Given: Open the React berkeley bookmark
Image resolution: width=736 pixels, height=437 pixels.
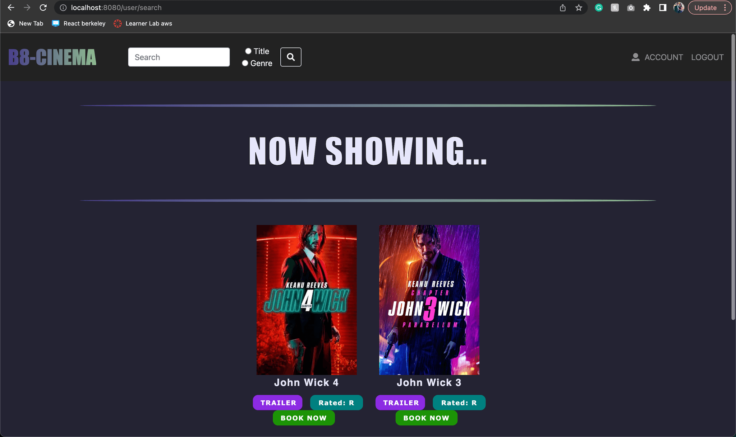Looking at the screenshot, I should [x=79, y=23].
